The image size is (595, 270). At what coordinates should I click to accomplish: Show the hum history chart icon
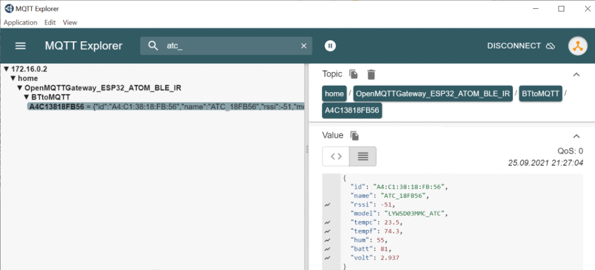pos(328,240)
